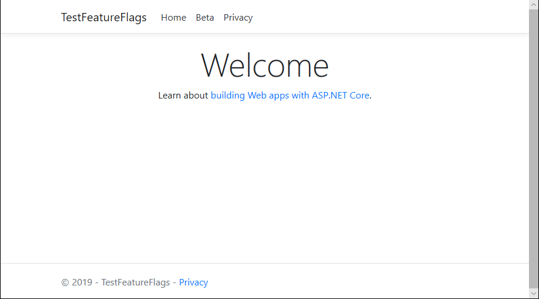Click the vertical scrollbar thumb
539x299 pixels.
point(534,149)
